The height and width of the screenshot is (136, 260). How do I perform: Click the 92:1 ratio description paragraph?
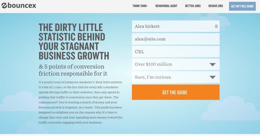point(80,102)
